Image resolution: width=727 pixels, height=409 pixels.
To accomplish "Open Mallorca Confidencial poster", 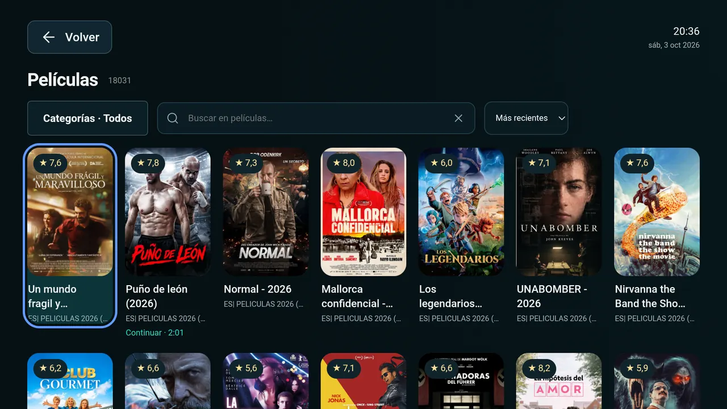I will tap(363, 212).
